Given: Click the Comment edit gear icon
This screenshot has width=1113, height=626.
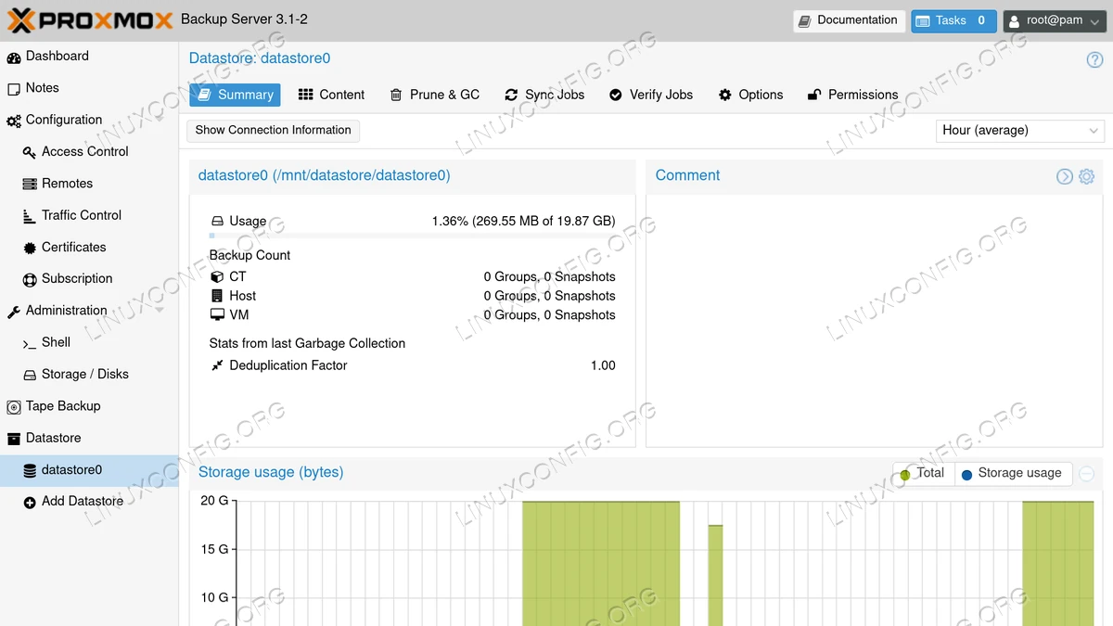Looking at the screenshot, I should 1086,176.
